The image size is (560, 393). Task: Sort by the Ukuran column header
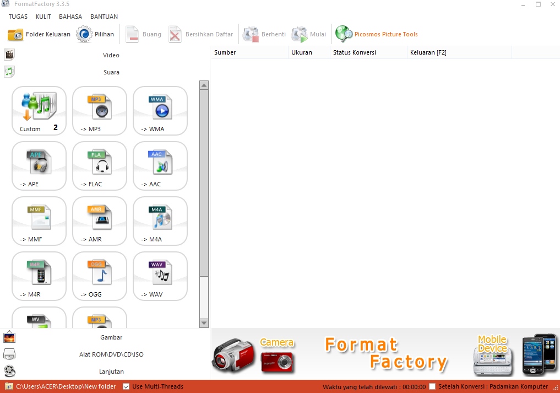tap(309, 52)
